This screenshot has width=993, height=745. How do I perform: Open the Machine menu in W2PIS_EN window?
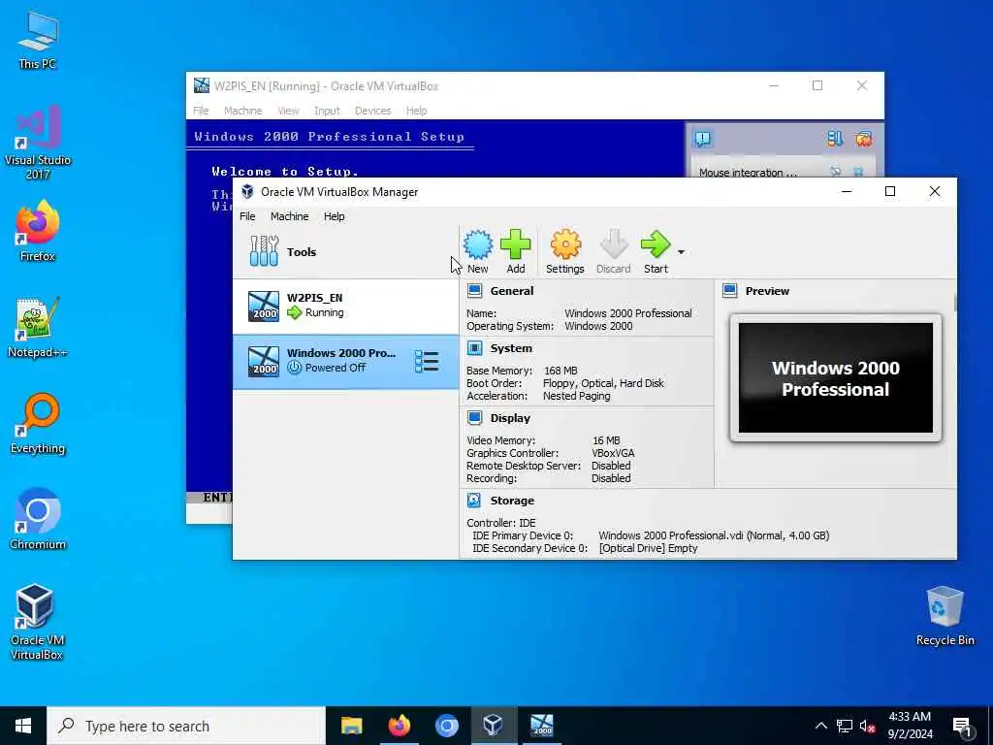coord(242,111)
